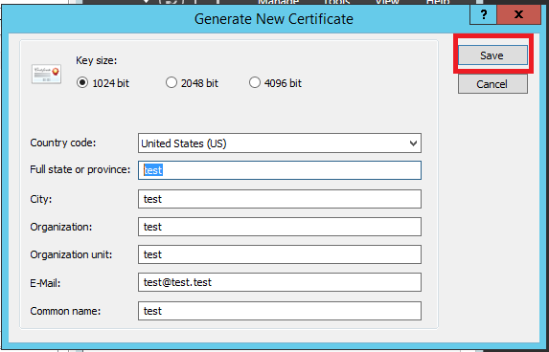Click the Full state or province field
Image resolution: width=549 pixels, height=352 pixels.
point(280,170)
